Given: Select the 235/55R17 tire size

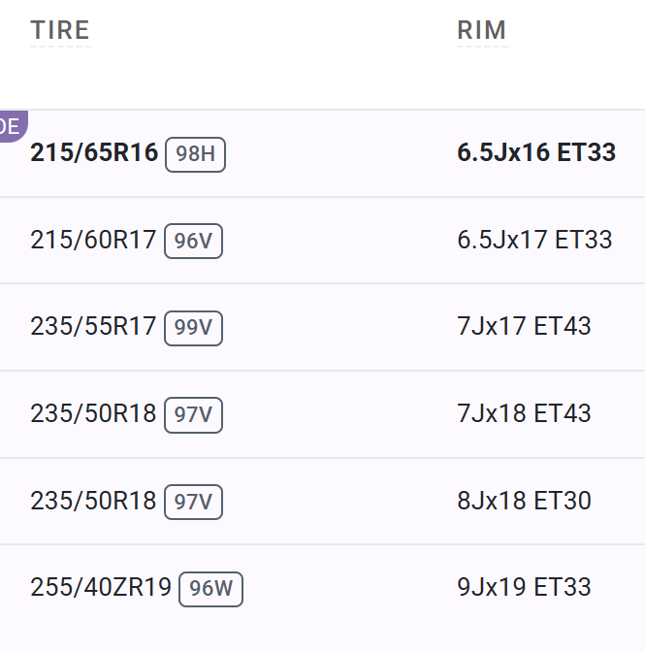Looking at the screenshot, I should tap(93, 327).
